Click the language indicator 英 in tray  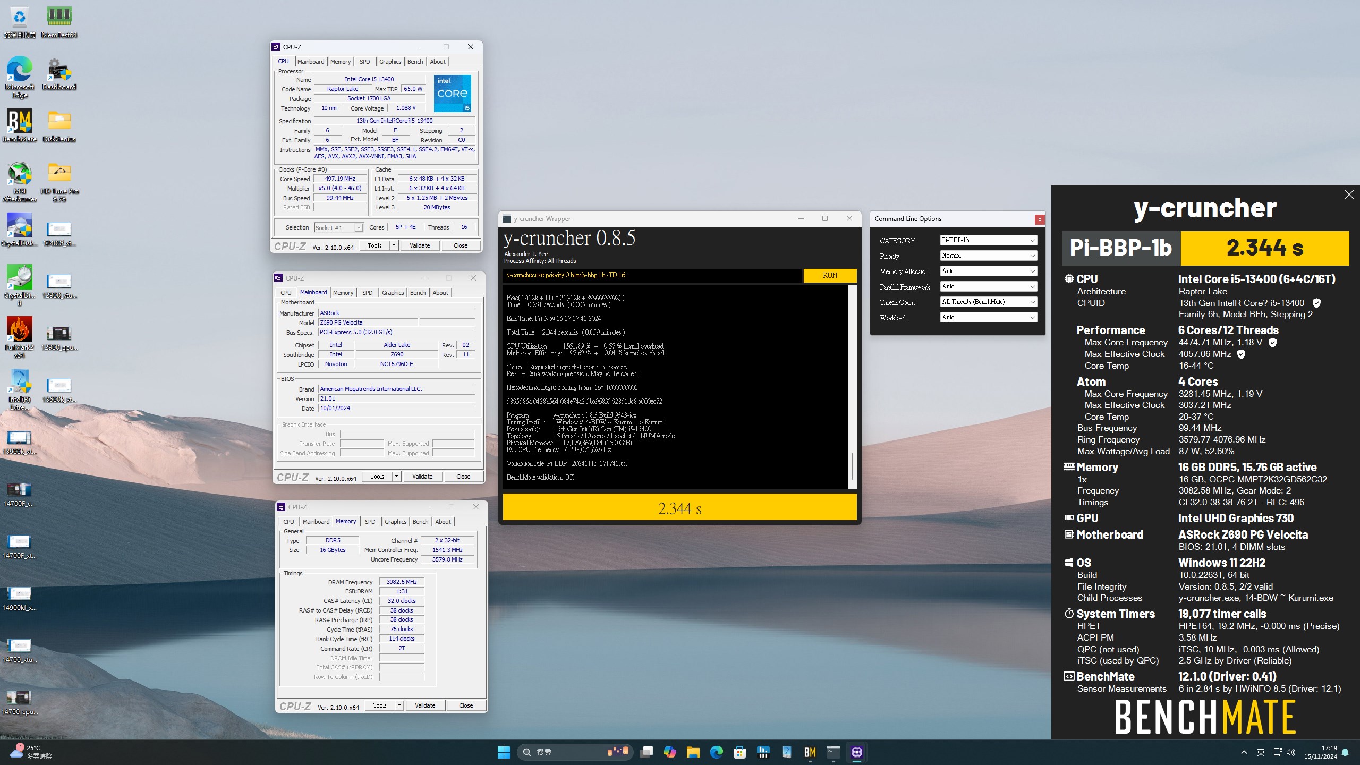[1261, 752]
